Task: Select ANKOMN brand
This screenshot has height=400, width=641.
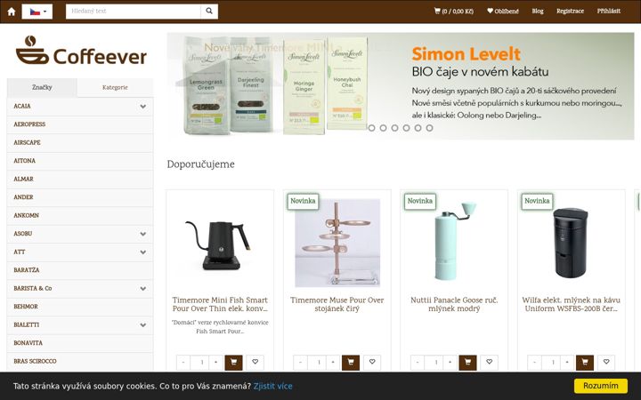Action: click(80, 215)
